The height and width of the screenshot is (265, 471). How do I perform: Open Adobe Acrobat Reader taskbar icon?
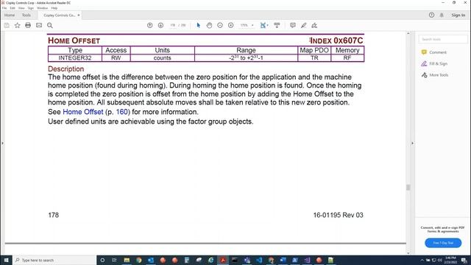223,260
